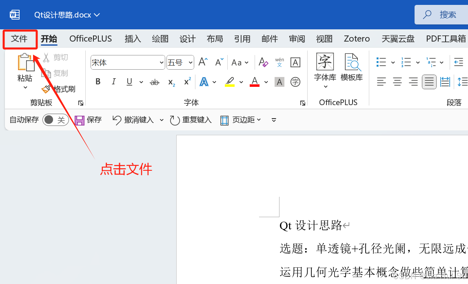Click the 剪切 cut button
The height and width of the screenshot is (284, 468).
coord(55,57)
